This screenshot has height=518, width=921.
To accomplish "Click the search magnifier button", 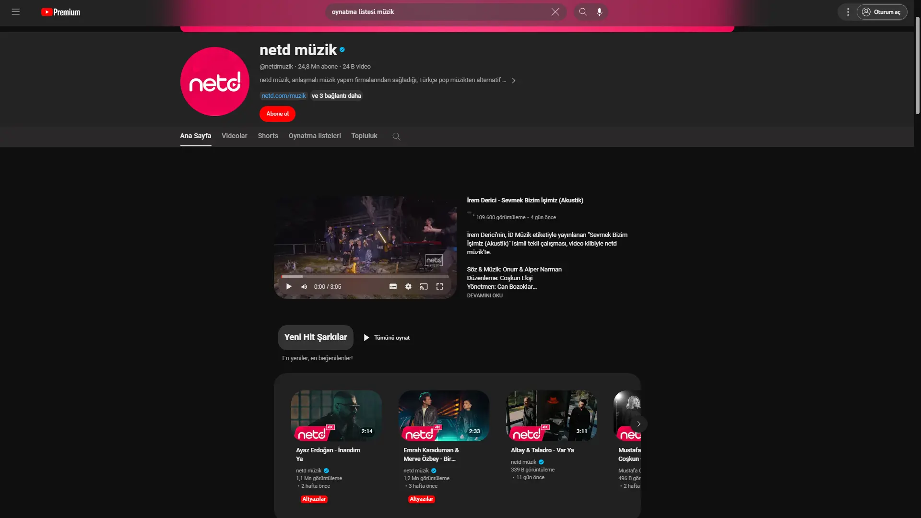I will point(583,12).
